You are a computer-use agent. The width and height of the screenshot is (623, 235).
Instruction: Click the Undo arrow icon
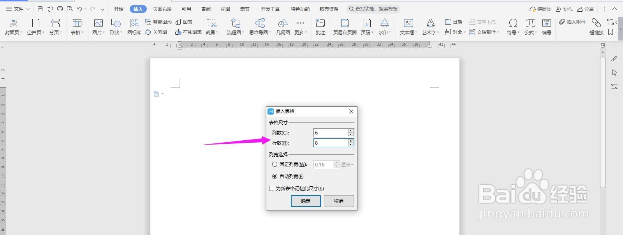[79, 9]
